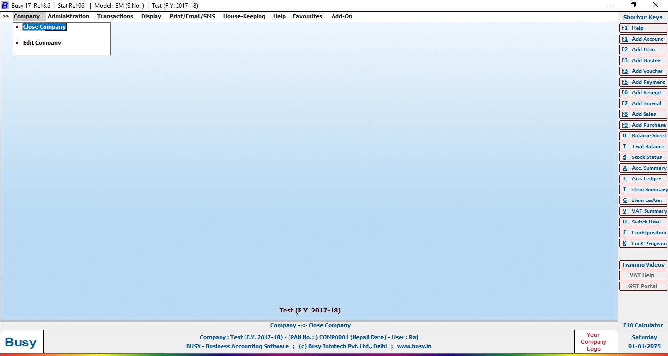Click the Company --> Close Company status text
The width and height of the screenshot is (668, 356).
click(x=310, y=325)
